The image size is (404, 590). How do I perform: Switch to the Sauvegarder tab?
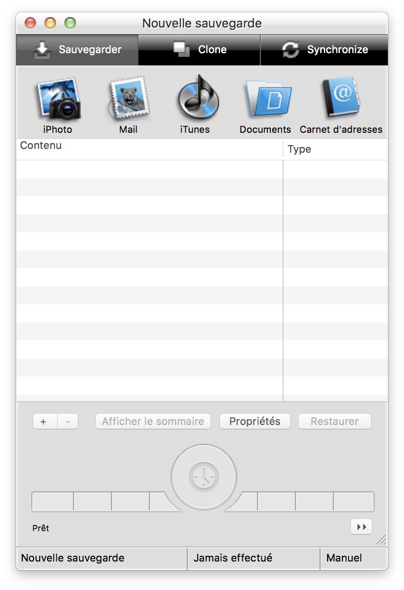[x=78, y=50]
